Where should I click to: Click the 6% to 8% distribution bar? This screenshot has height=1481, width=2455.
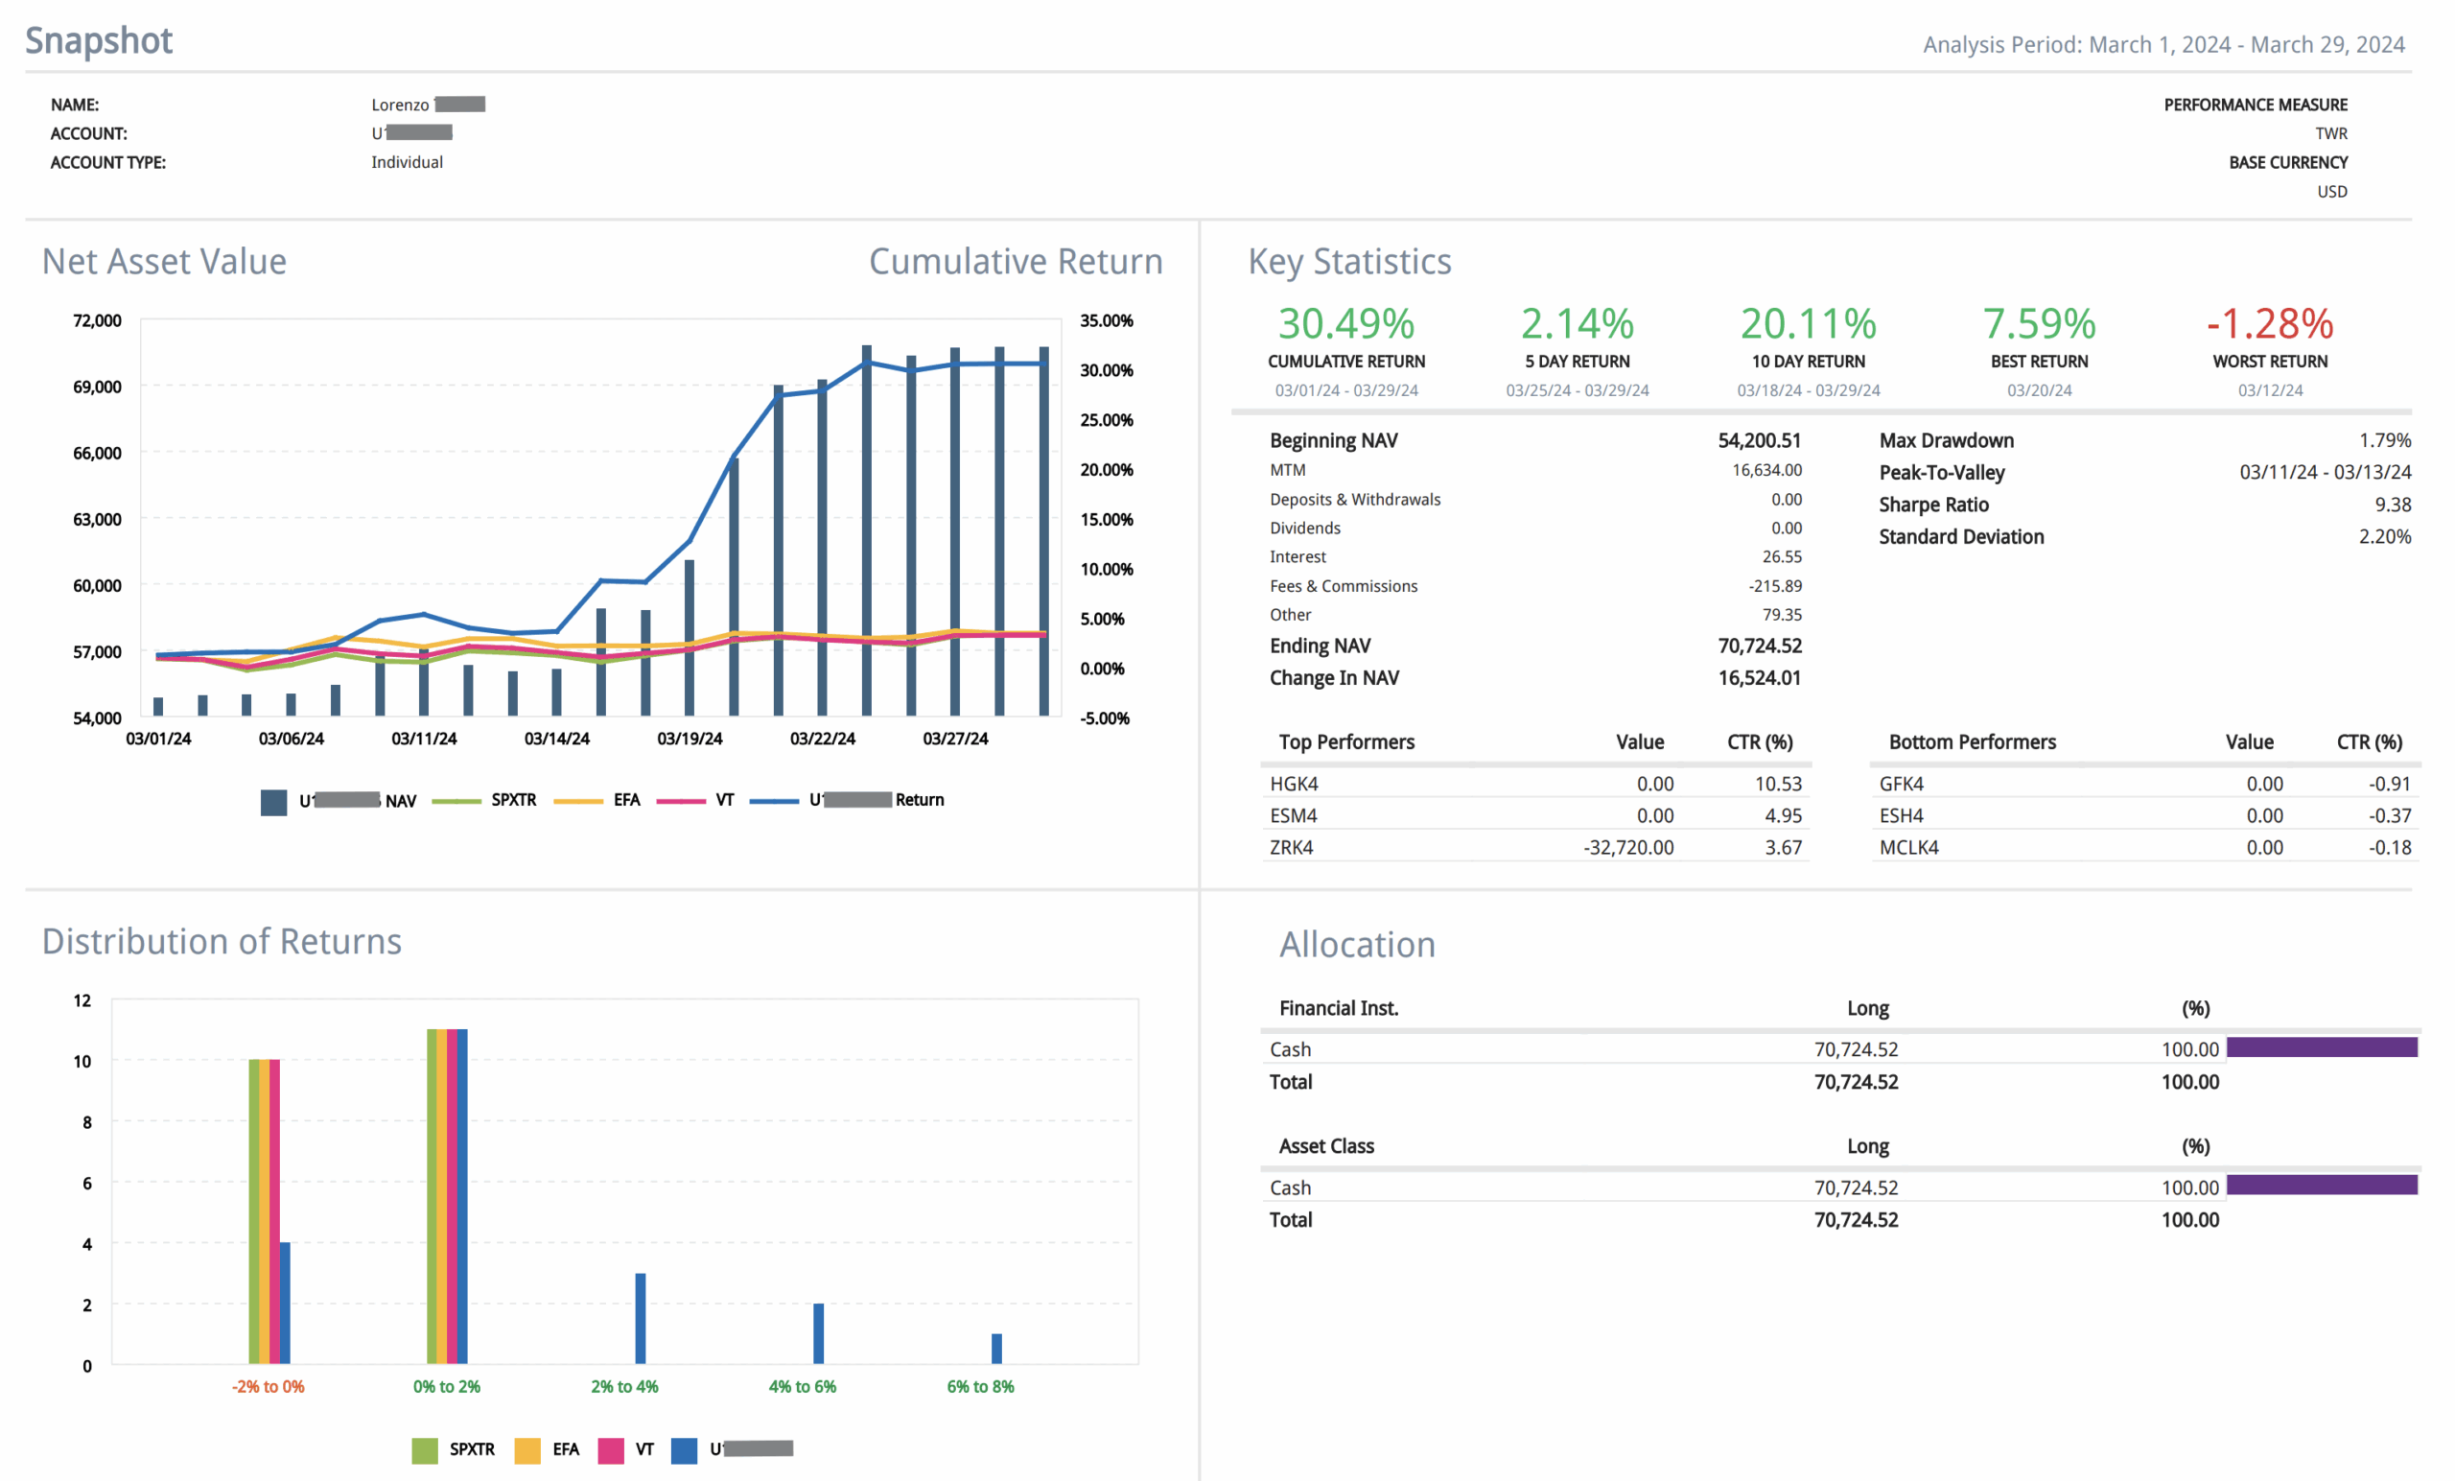tap(996, 1349)
